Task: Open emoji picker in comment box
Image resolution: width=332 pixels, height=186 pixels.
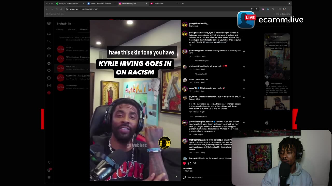Action: [184, 177]
